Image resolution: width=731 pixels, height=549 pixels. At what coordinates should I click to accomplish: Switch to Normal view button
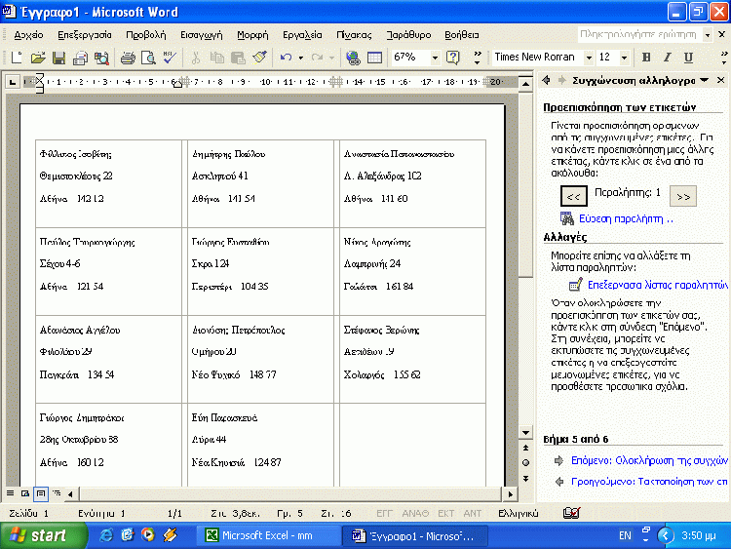11,493
